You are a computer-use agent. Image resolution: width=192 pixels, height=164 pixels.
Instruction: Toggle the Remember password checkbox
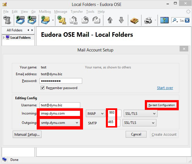pos(42,88)
